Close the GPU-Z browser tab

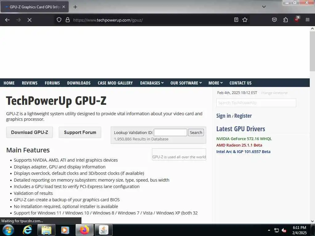point(64,7)
